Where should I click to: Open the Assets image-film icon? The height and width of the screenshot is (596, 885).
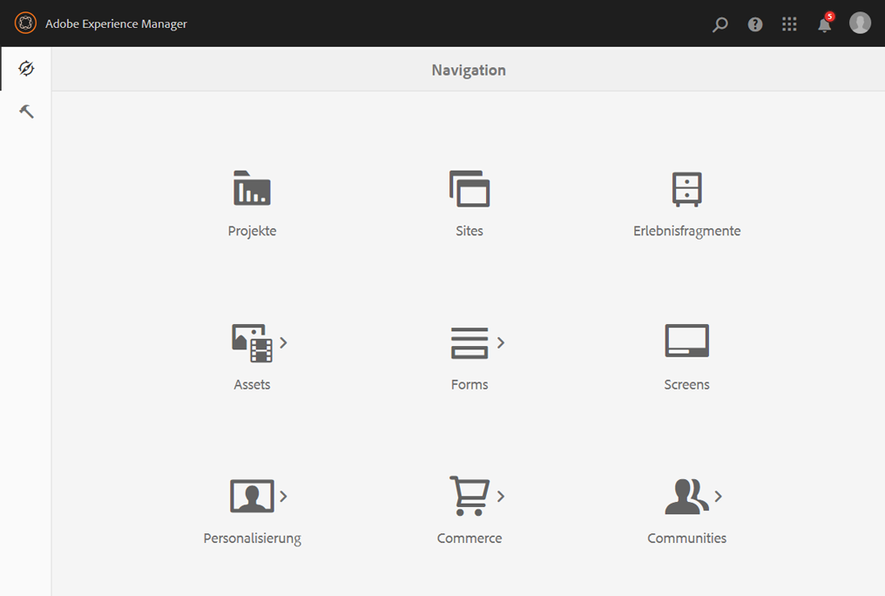tap(252, 342)
